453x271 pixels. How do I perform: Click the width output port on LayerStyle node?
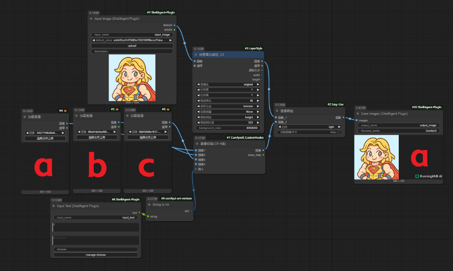[262, 75]
